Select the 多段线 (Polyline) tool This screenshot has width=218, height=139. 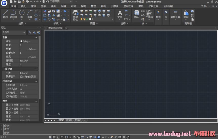(13, 14)
